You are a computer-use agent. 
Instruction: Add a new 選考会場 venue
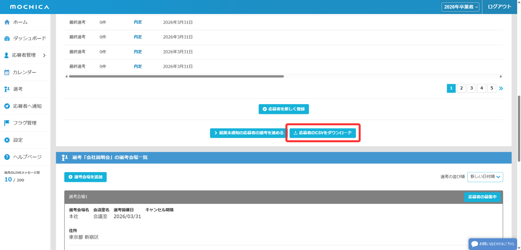pos(85,177)
